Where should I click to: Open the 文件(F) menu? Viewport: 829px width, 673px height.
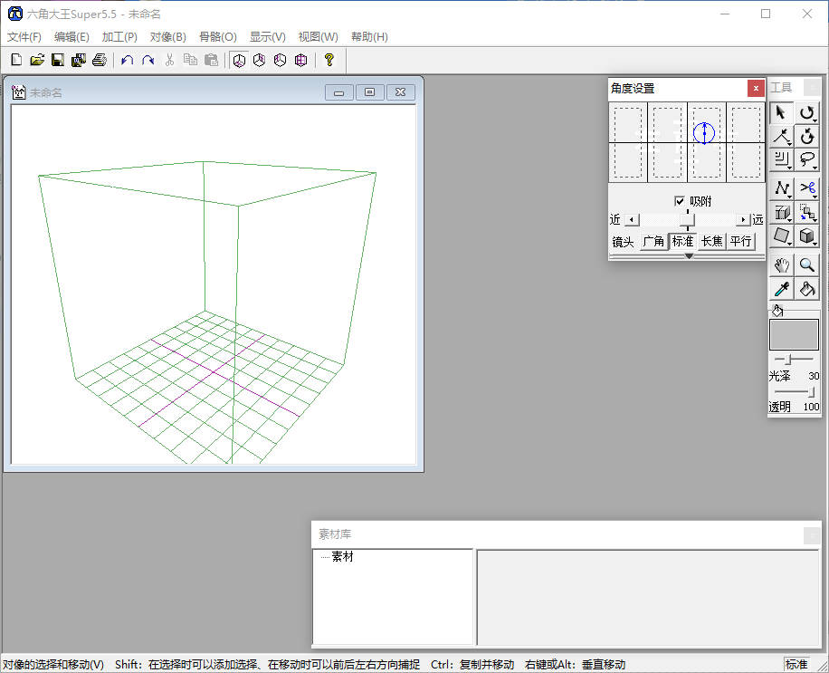point(24,37)
